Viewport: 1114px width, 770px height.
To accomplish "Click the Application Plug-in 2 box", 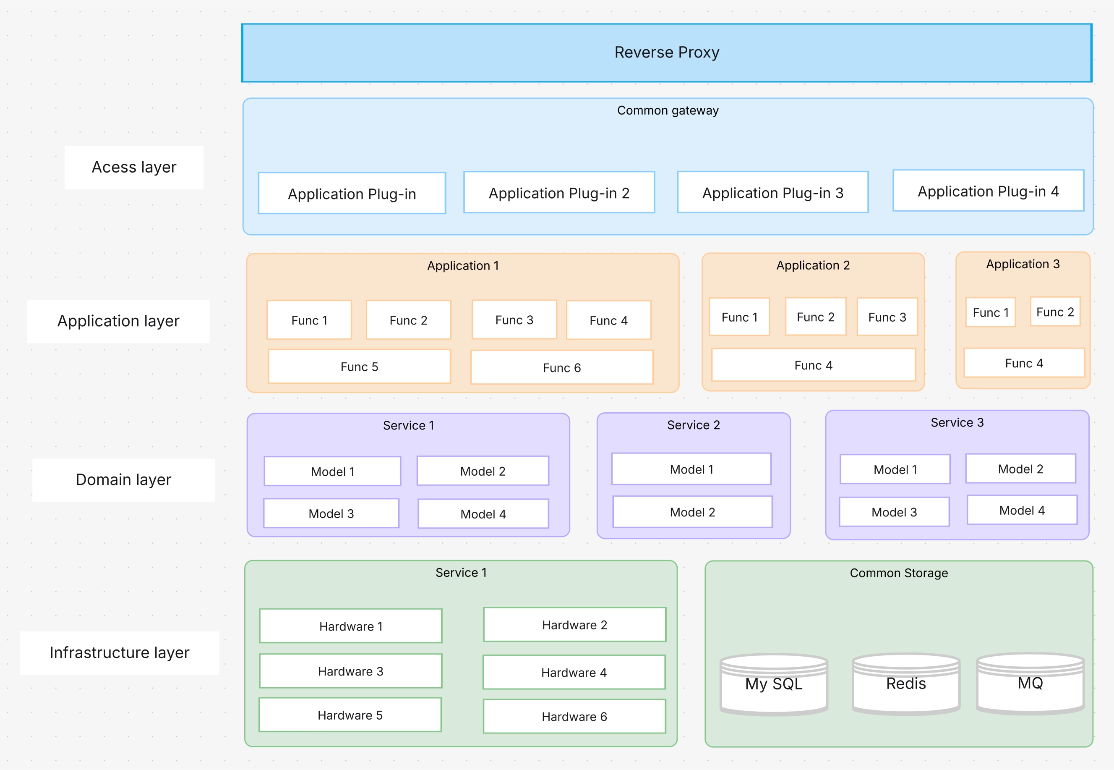I will [559, 193].
